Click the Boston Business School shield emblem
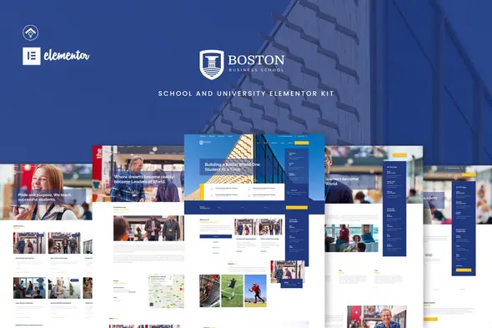The width and height of the screenshot is (492, 328). [212, 64]
